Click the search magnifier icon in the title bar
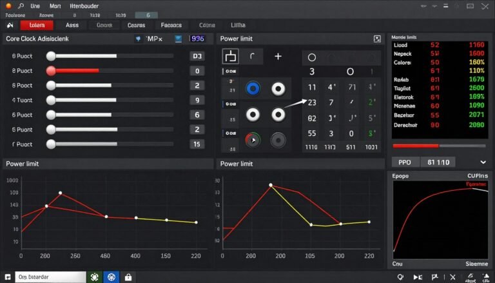This screenshot has width=495, height=283. click(x=21, y=6)
